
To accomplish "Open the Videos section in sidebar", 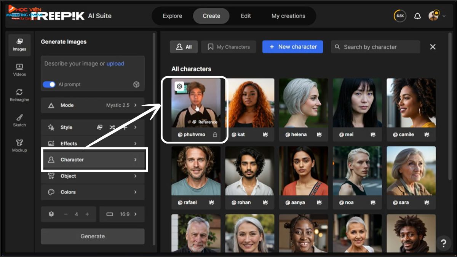I will click(x=19, y=70).
